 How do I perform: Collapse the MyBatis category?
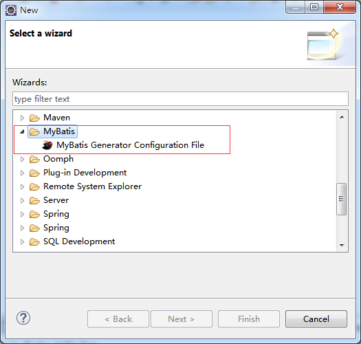click(x=22, y=131)
